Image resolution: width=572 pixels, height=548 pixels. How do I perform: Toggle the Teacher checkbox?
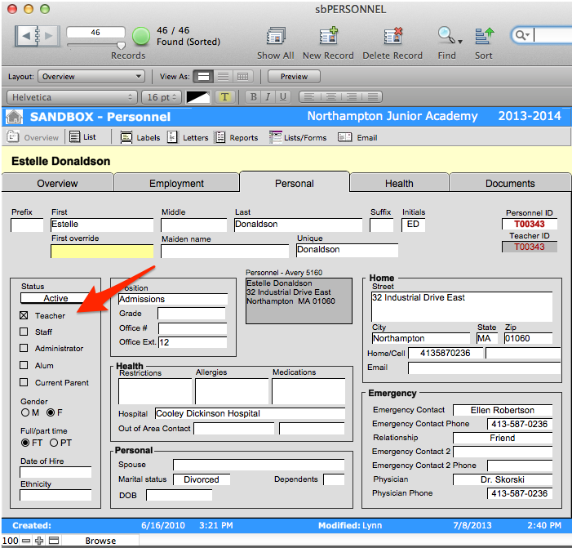tap(24, 315)
